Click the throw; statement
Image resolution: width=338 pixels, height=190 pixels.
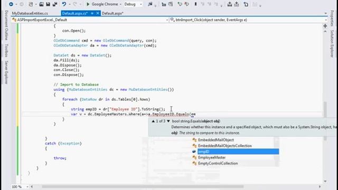point(60,158)
